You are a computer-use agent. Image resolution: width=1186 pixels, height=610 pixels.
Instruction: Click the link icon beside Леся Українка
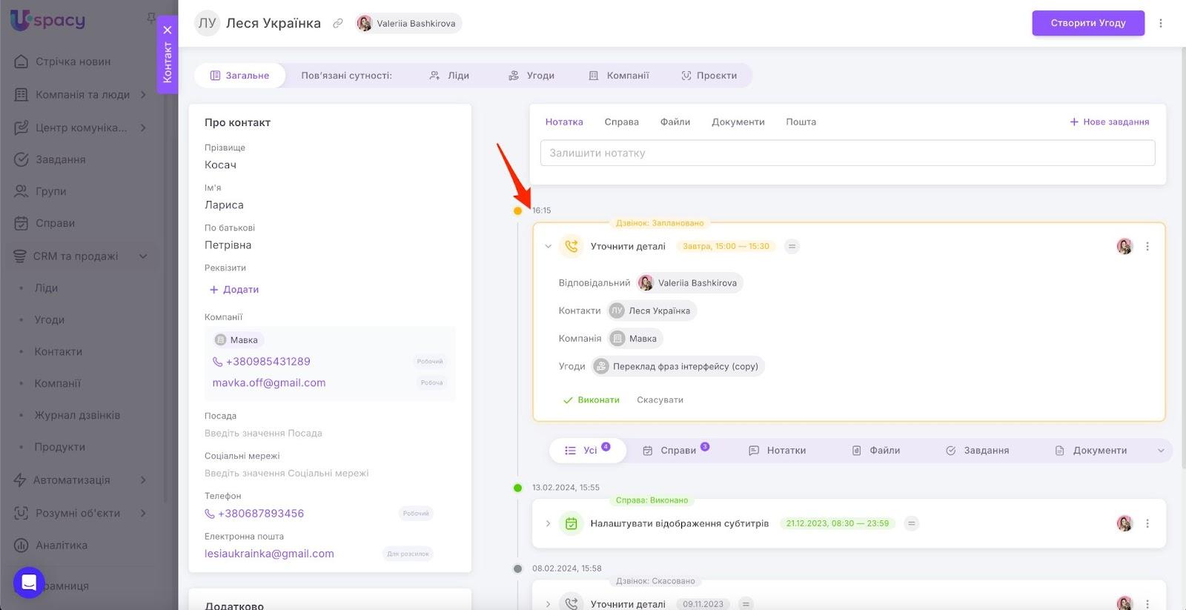tap(338, 23)
